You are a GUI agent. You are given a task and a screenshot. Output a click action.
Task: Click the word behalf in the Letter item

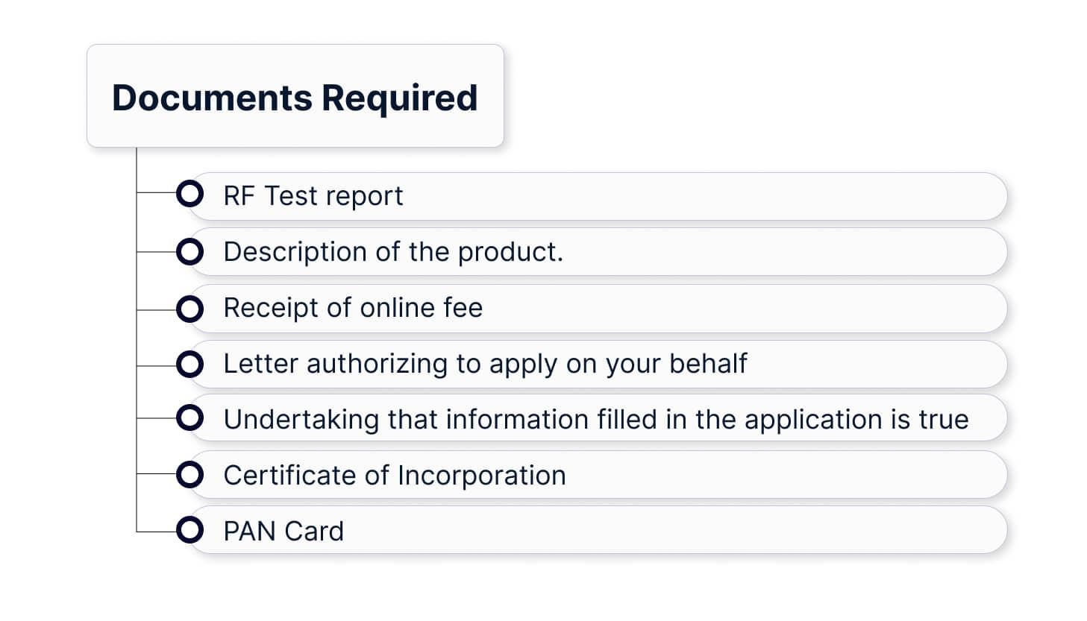707,364
